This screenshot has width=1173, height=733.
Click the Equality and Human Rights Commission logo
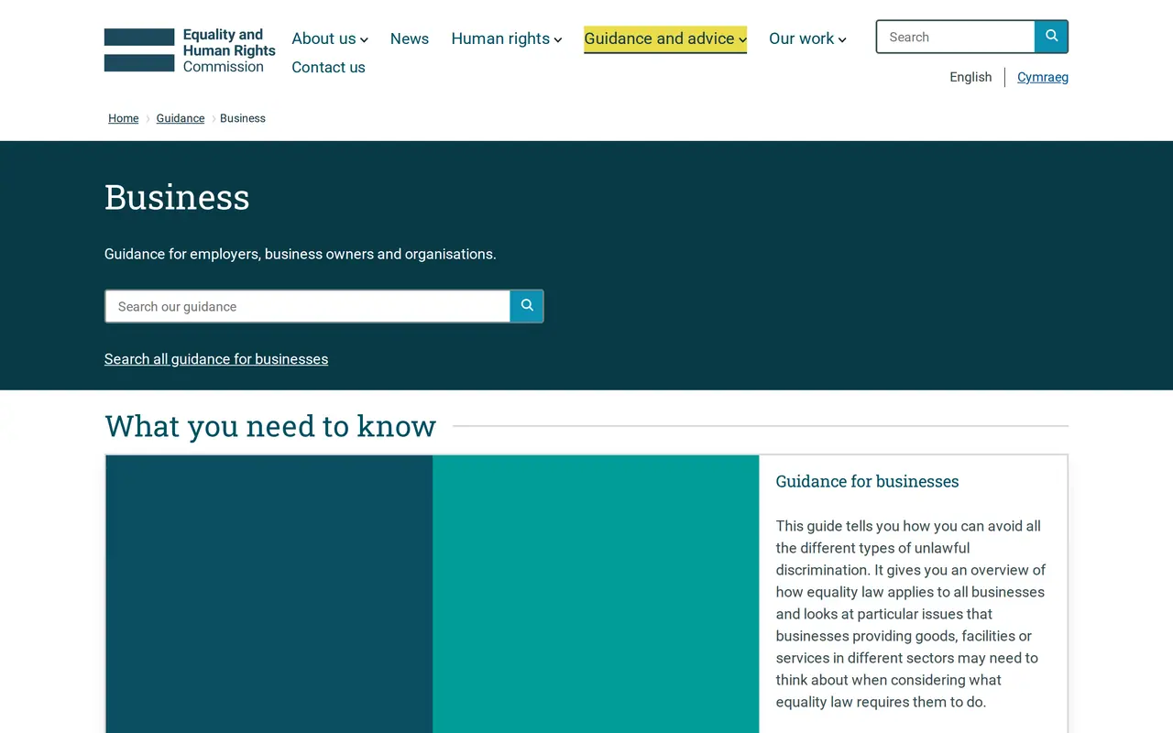tap(190, 50)
